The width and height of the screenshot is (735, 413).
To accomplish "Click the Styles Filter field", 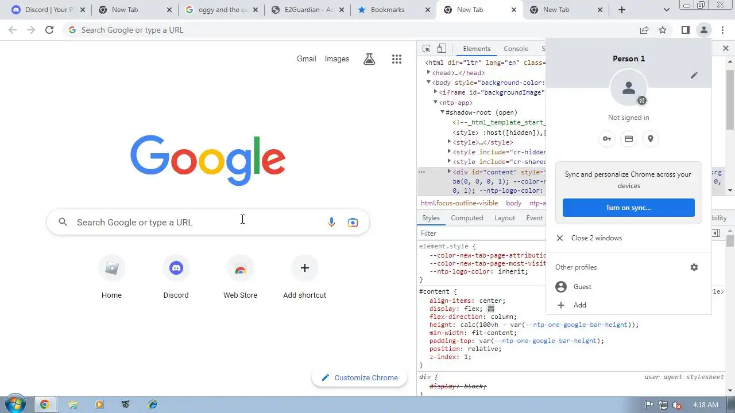I will tap(481, 233).
